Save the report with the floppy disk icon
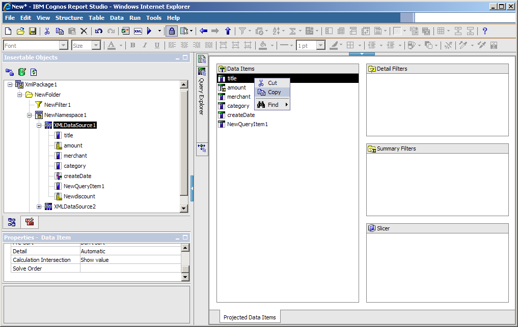 point(33,31)
